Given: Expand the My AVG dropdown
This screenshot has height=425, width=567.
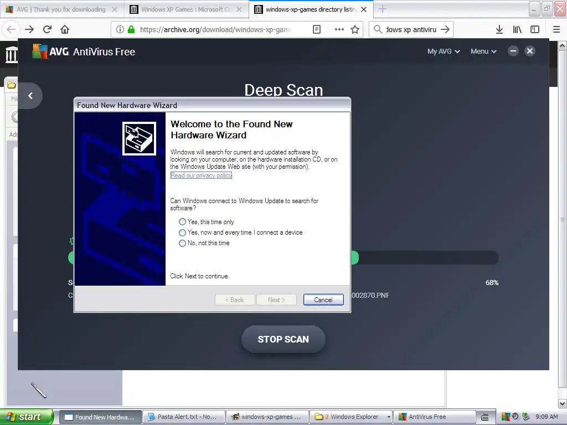Looking at the screenshot, I should tap(444, 51).
